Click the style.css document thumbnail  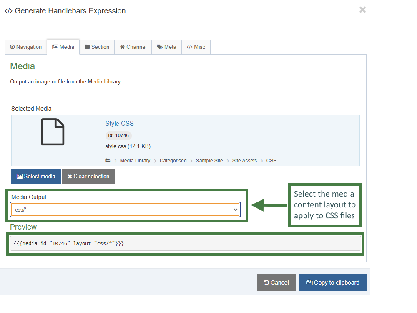pyautogui.click(x=53, y=131)
